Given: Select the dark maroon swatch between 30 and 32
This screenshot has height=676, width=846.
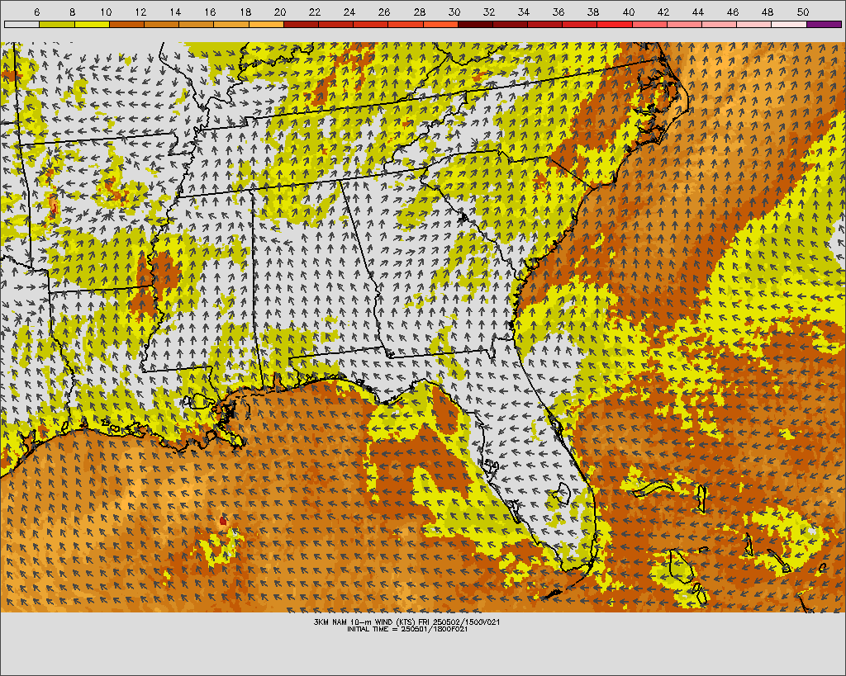Looking at the screenshot, I should pos(475,24).
